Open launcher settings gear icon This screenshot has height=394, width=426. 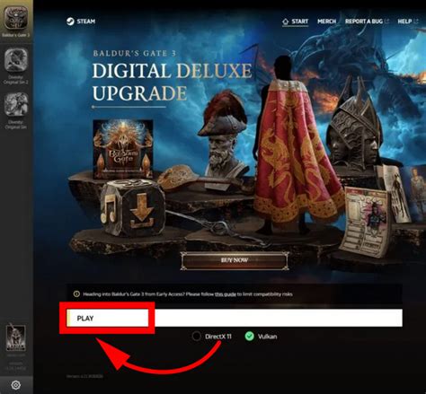pos(15,385)
